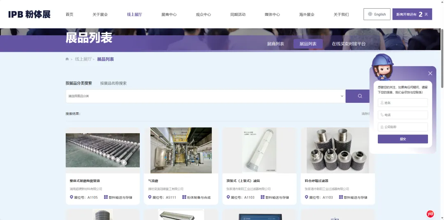Open 线上展厅 navigation menu

[134, 14]
